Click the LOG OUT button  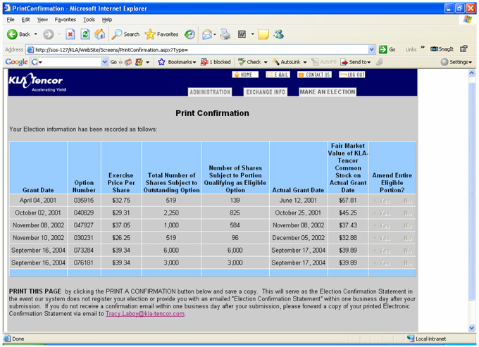352,74
